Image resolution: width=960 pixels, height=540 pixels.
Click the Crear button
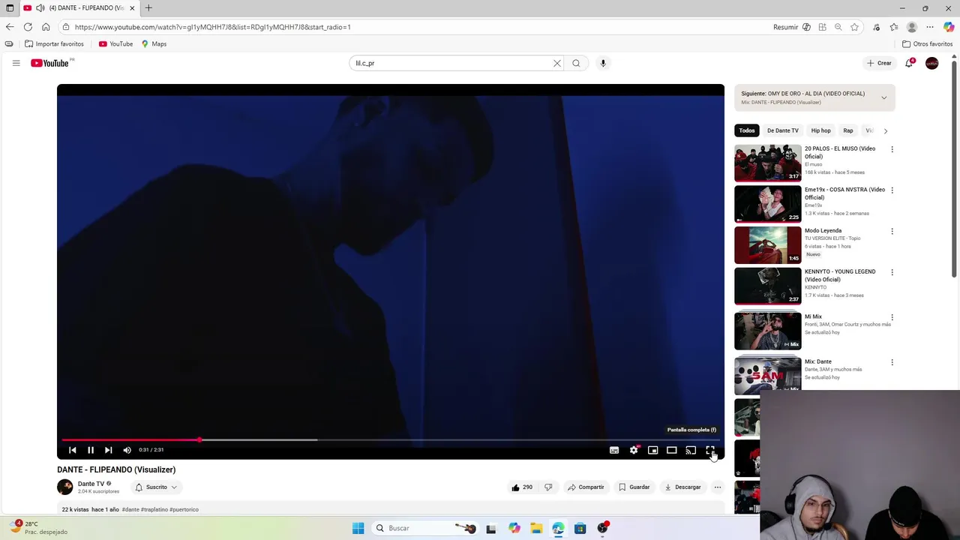[879, 63]
